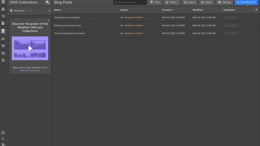Click the Status column header

(124, 10)
